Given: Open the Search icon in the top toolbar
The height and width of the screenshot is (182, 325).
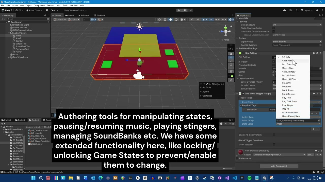Looking at the screenshot, I should click(297, 10).
